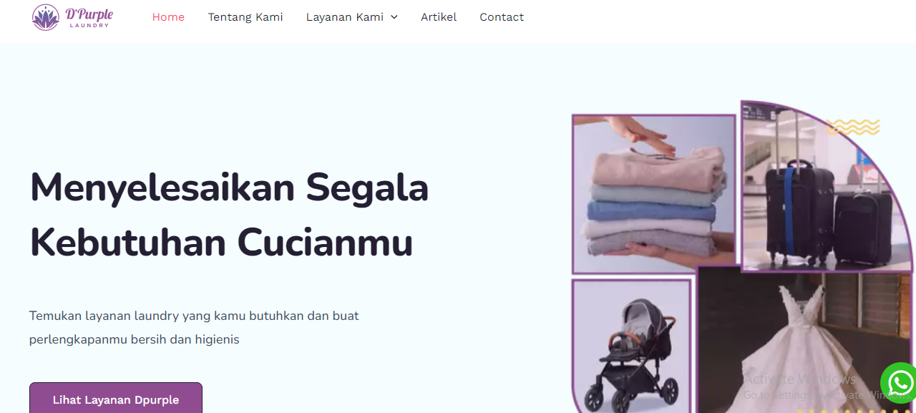
Task: Click the Menyelesaikan Segala Kebutuhan Cucianmu heading
Action: coord(229,215)
